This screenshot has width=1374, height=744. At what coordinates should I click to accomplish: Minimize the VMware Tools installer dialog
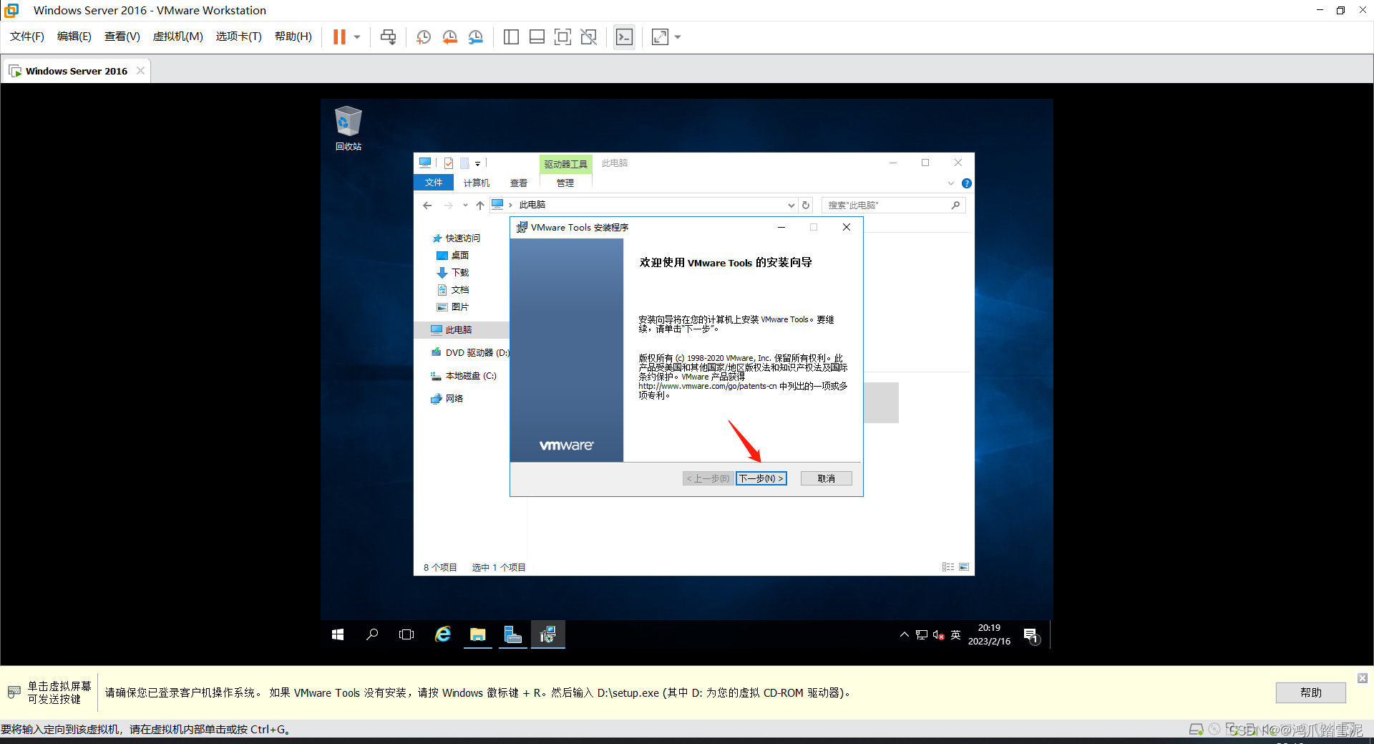tap(781, 227)
